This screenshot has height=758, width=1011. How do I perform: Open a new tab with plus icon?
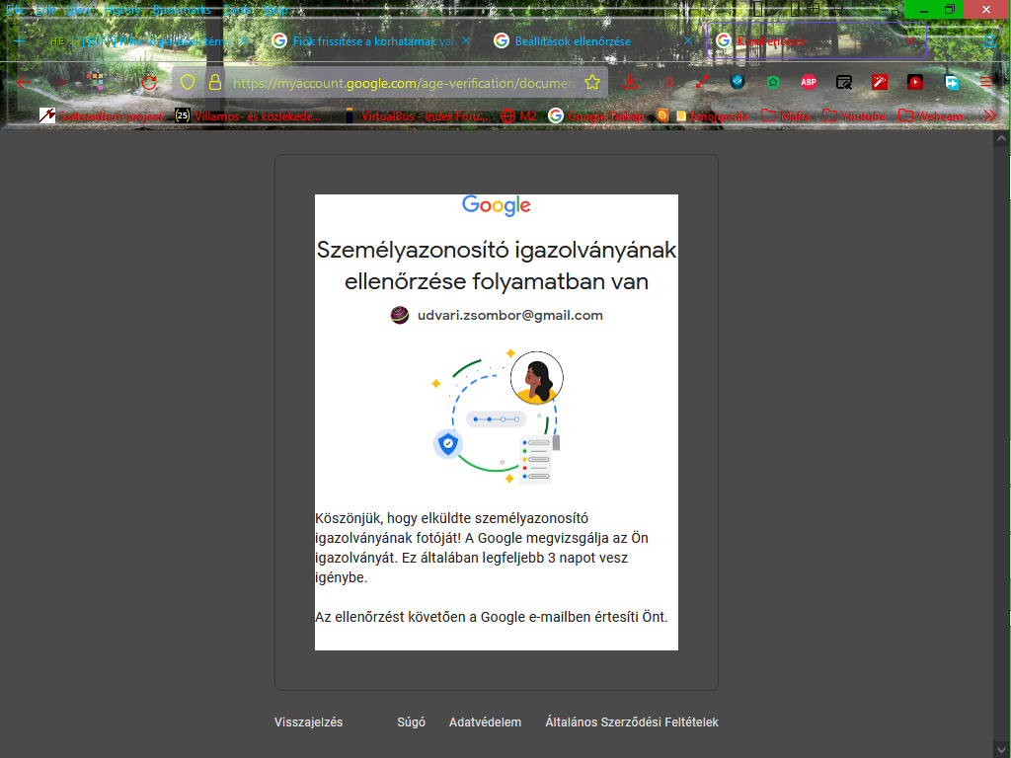20,41
